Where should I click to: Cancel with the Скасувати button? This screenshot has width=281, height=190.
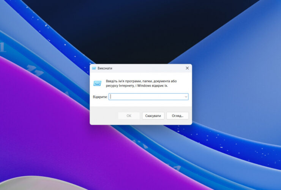pyautogui.click(x=153, y=116)
